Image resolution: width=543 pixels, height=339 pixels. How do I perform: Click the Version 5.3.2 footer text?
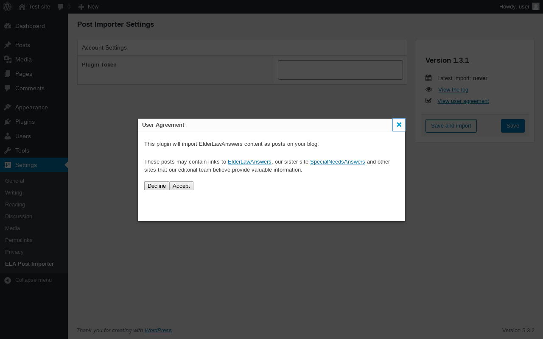point(518,330)
